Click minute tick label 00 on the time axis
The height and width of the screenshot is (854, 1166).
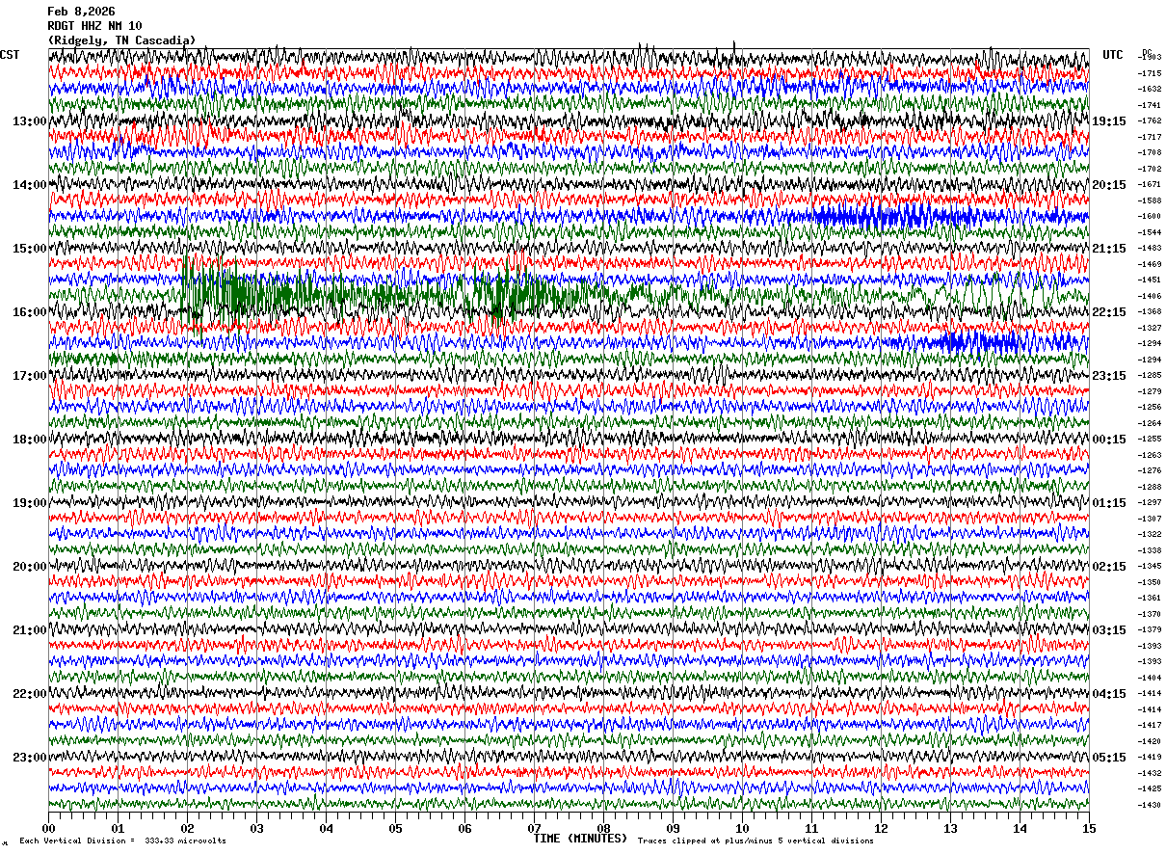[48, 828]
